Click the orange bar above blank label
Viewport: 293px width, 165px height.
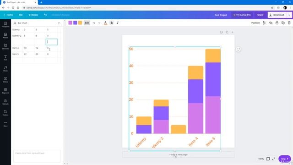pos(178,129)
